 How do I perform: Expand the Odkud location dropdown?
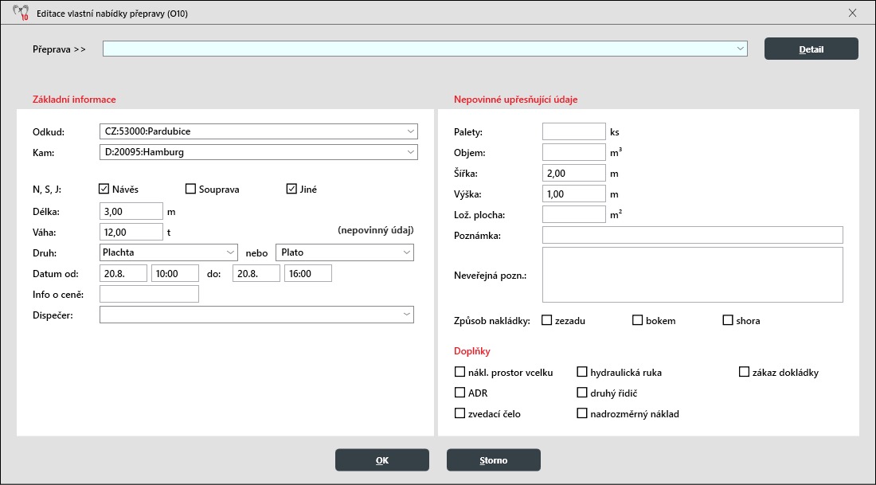click(410, 131)
